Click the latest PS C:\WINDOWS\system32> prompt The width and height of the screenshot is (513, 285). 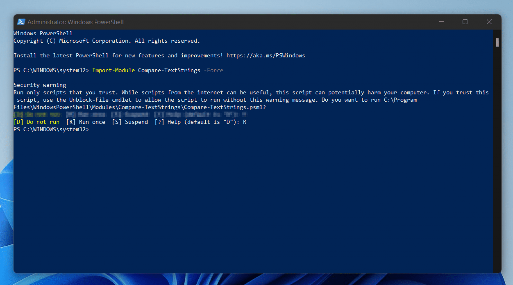pyautogui.click(x=51, y=129)
